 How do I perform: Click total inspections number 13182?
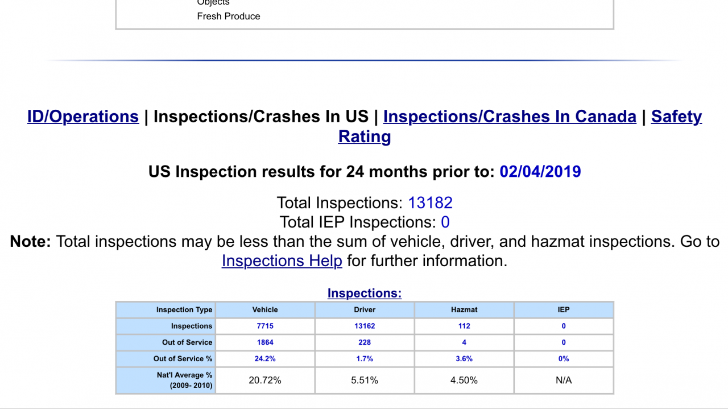click(430, 203)
